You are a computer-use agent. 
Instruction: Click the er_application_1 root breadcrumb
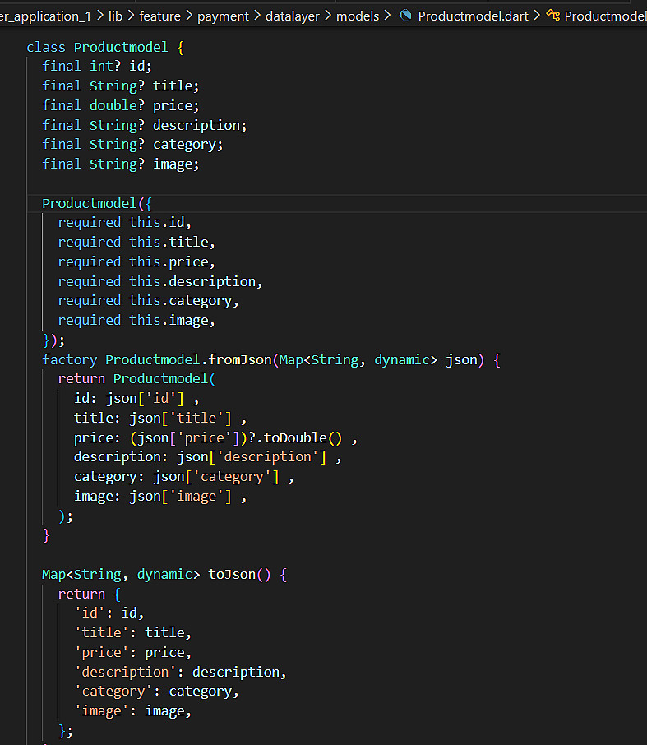pyautogui.click(x=45, y=16)
